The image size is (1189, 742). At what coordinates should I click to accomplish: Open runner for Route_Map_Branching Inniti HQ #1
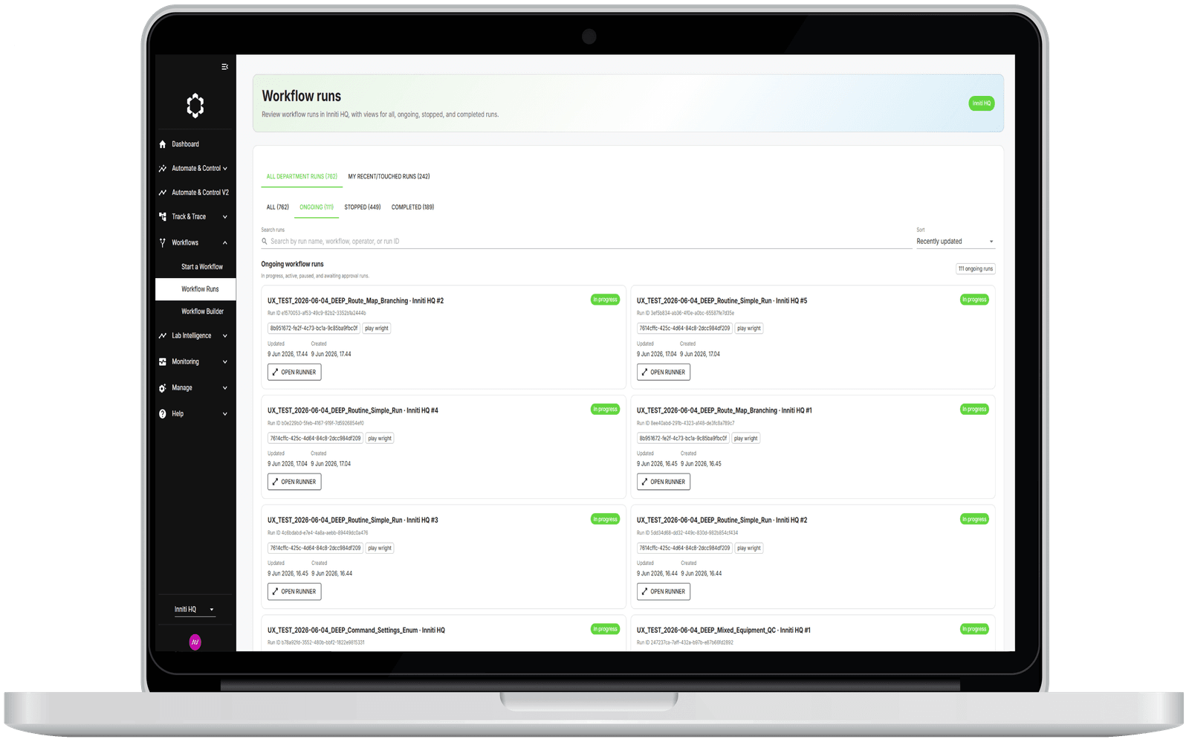(x=664, y=482)
